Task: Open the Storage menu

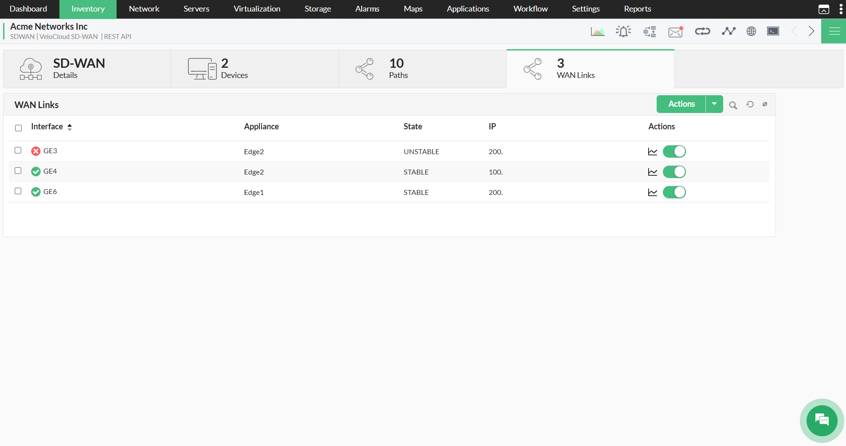Action: coord(318,9)
